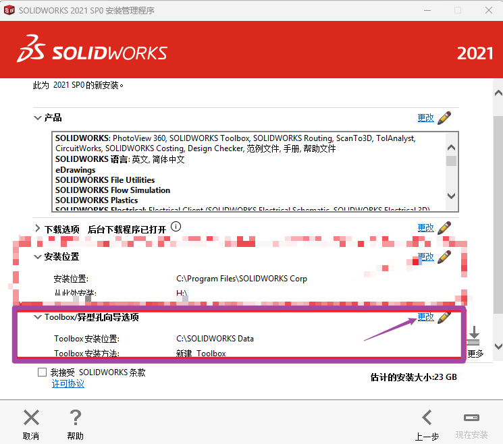Click 更改 link for Toolbox options
This screenshot has width=503, height=444.
425,317
